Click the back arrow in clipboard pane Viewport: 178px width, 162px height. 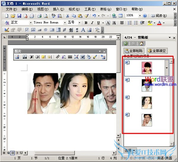tap(126, 43)
